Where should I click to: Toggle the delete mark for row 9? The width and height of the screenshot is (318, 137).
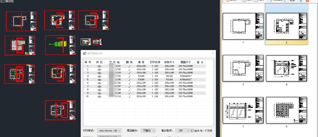[129, 93]
